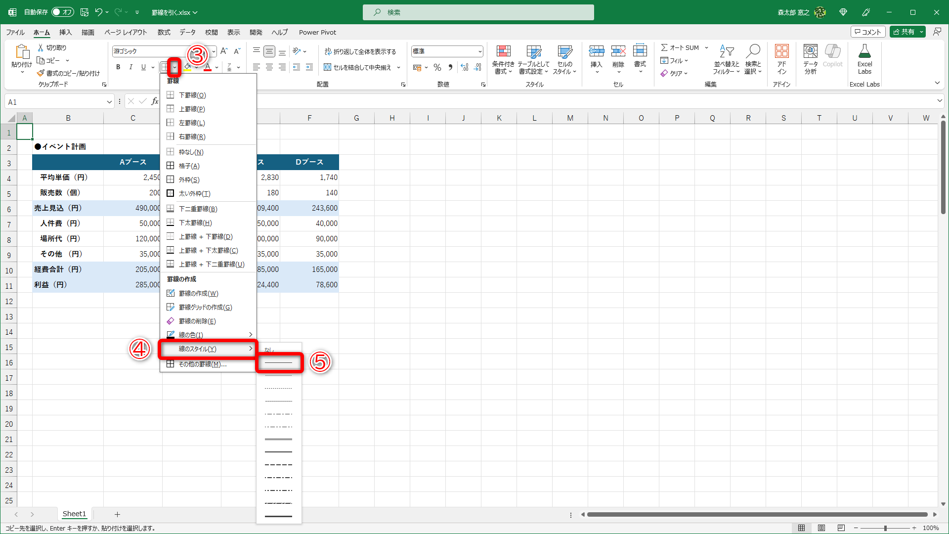Toggle Wrap Text (折り返して全体を表示する)
Viewport: 949px width, 534px height.
click(360, 51)
